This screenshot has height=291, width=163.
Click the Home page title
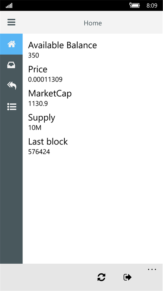[x=93, y=23]
